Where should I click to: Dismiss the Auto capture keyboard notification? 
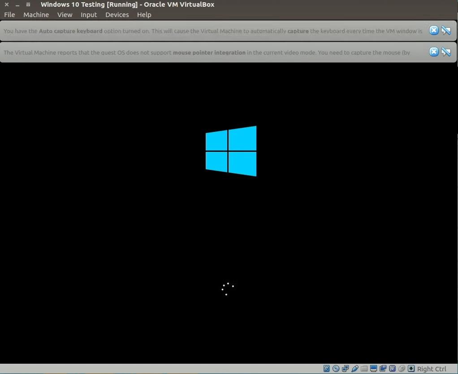(434, 30)
